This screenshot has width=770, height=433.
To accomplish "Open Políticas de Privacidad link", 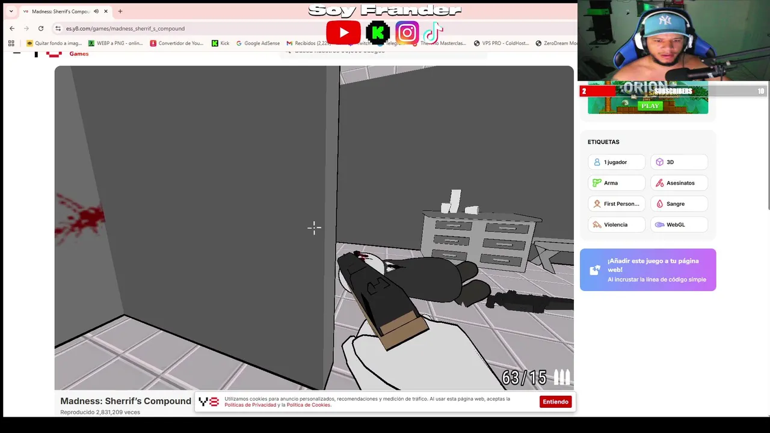I will 250,405.
